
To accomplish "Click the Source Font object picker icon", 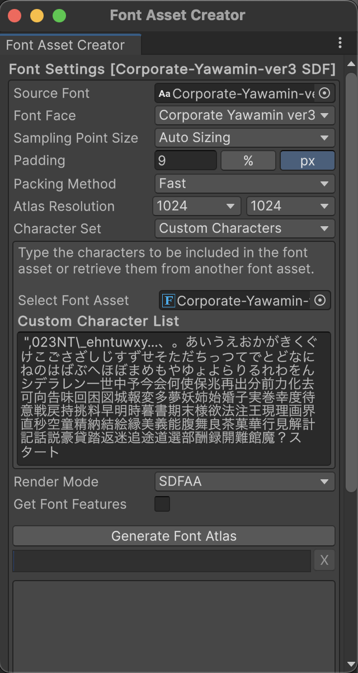I will (324, 93).
